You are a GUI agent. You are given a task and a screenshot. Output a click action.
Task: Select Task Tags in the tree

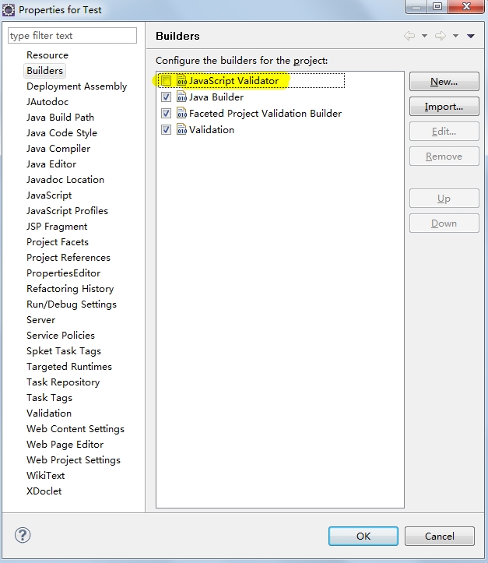49,397
